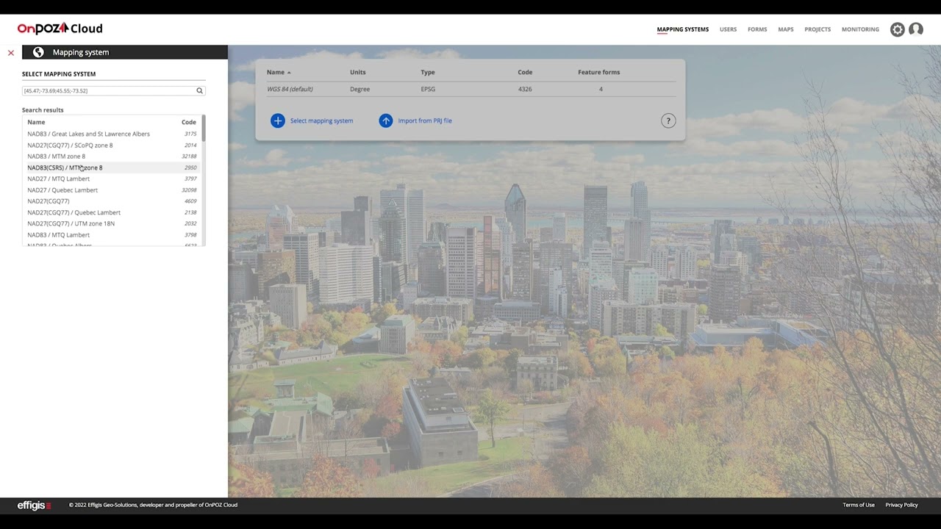Select the WGS 84 (default) row

coord(470,89)
